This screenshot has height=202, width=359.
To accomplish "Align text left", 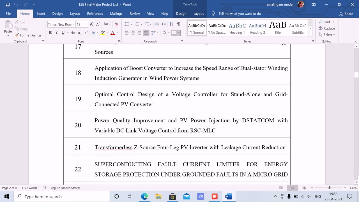I will click(x=126, y=33).
